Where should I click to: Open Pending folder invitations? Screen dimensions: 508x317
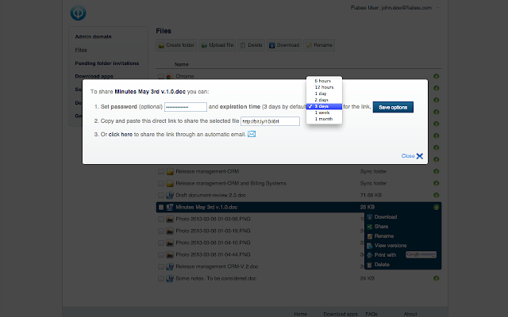point(107,63)
